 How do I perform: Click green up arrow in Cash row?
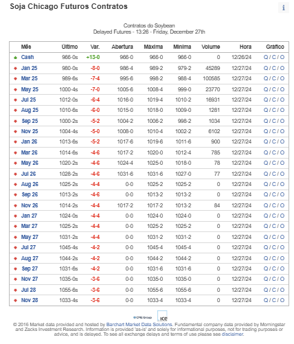pyautogui.click(x=15, y=58)
